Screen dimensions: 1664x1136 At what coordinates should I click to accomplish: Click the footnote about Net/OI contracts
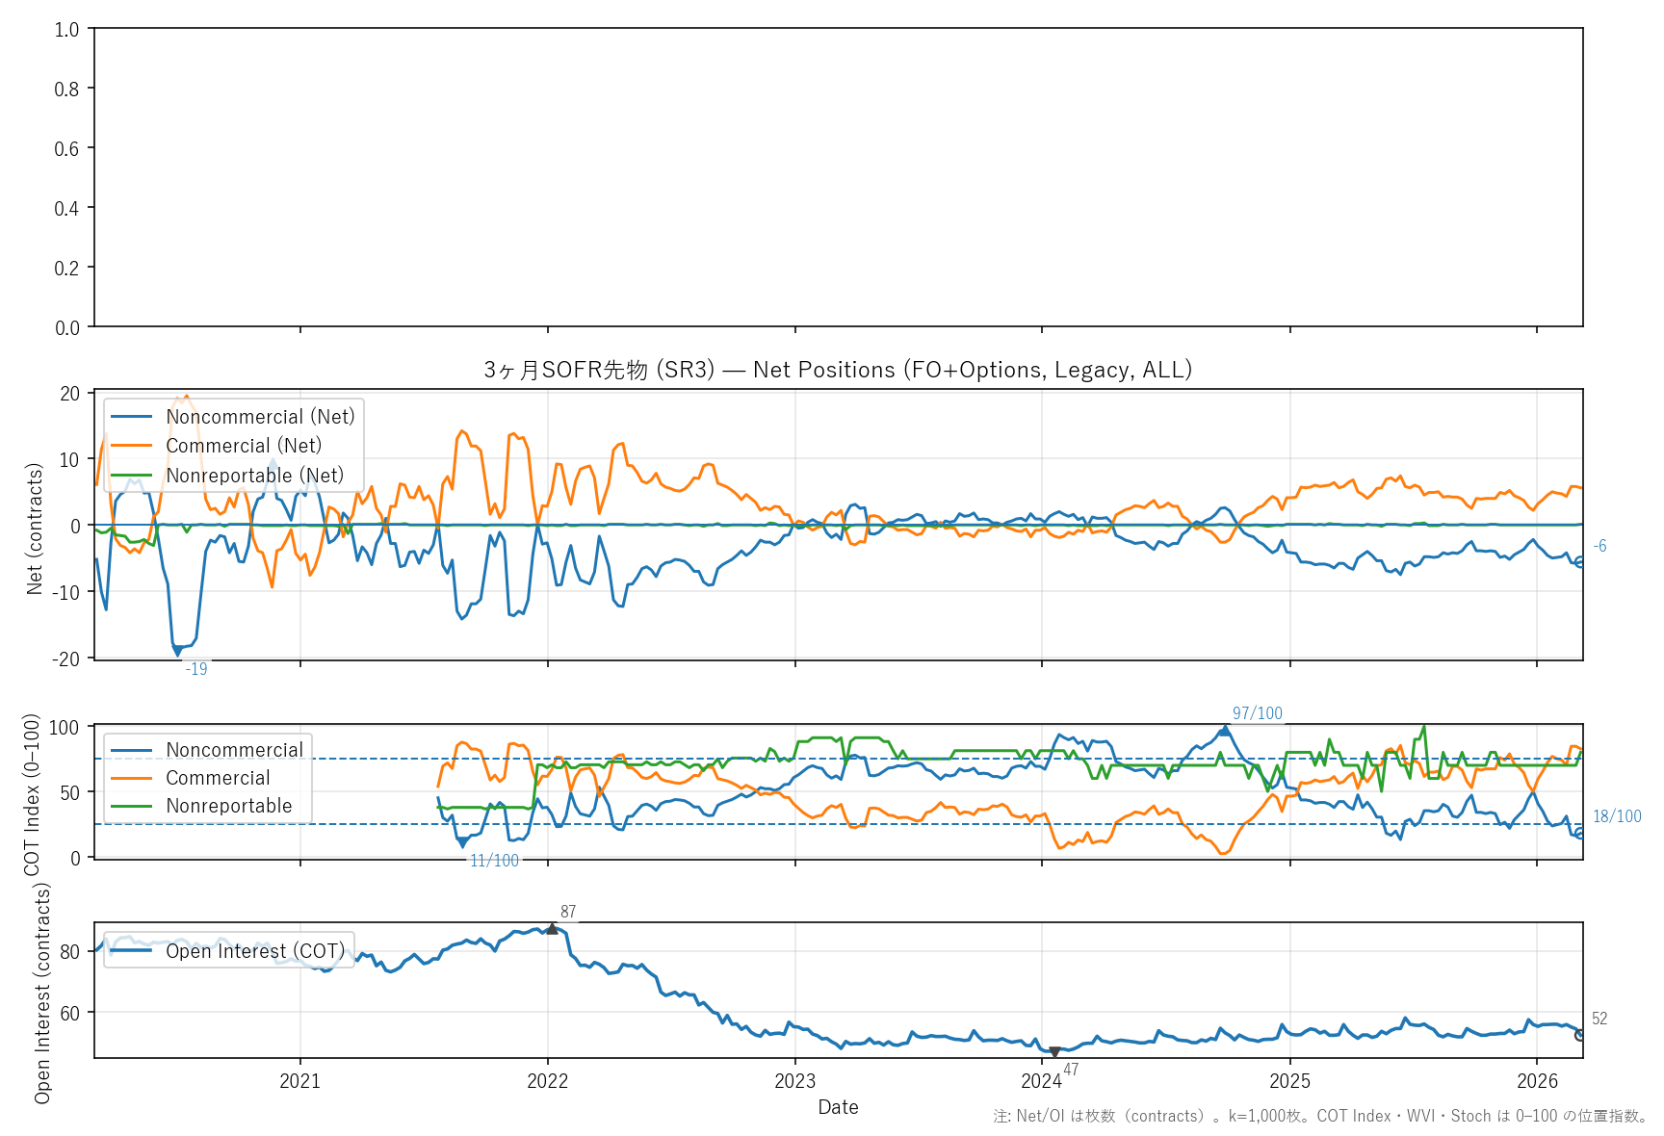coord(1320,1117)
